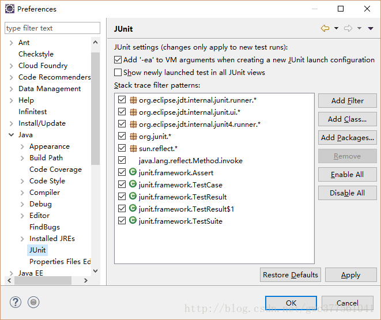Enable Show newly launched test checkbox
Image resolution: width=381 pixels, height=320 pixels.
tap(118, 73)
